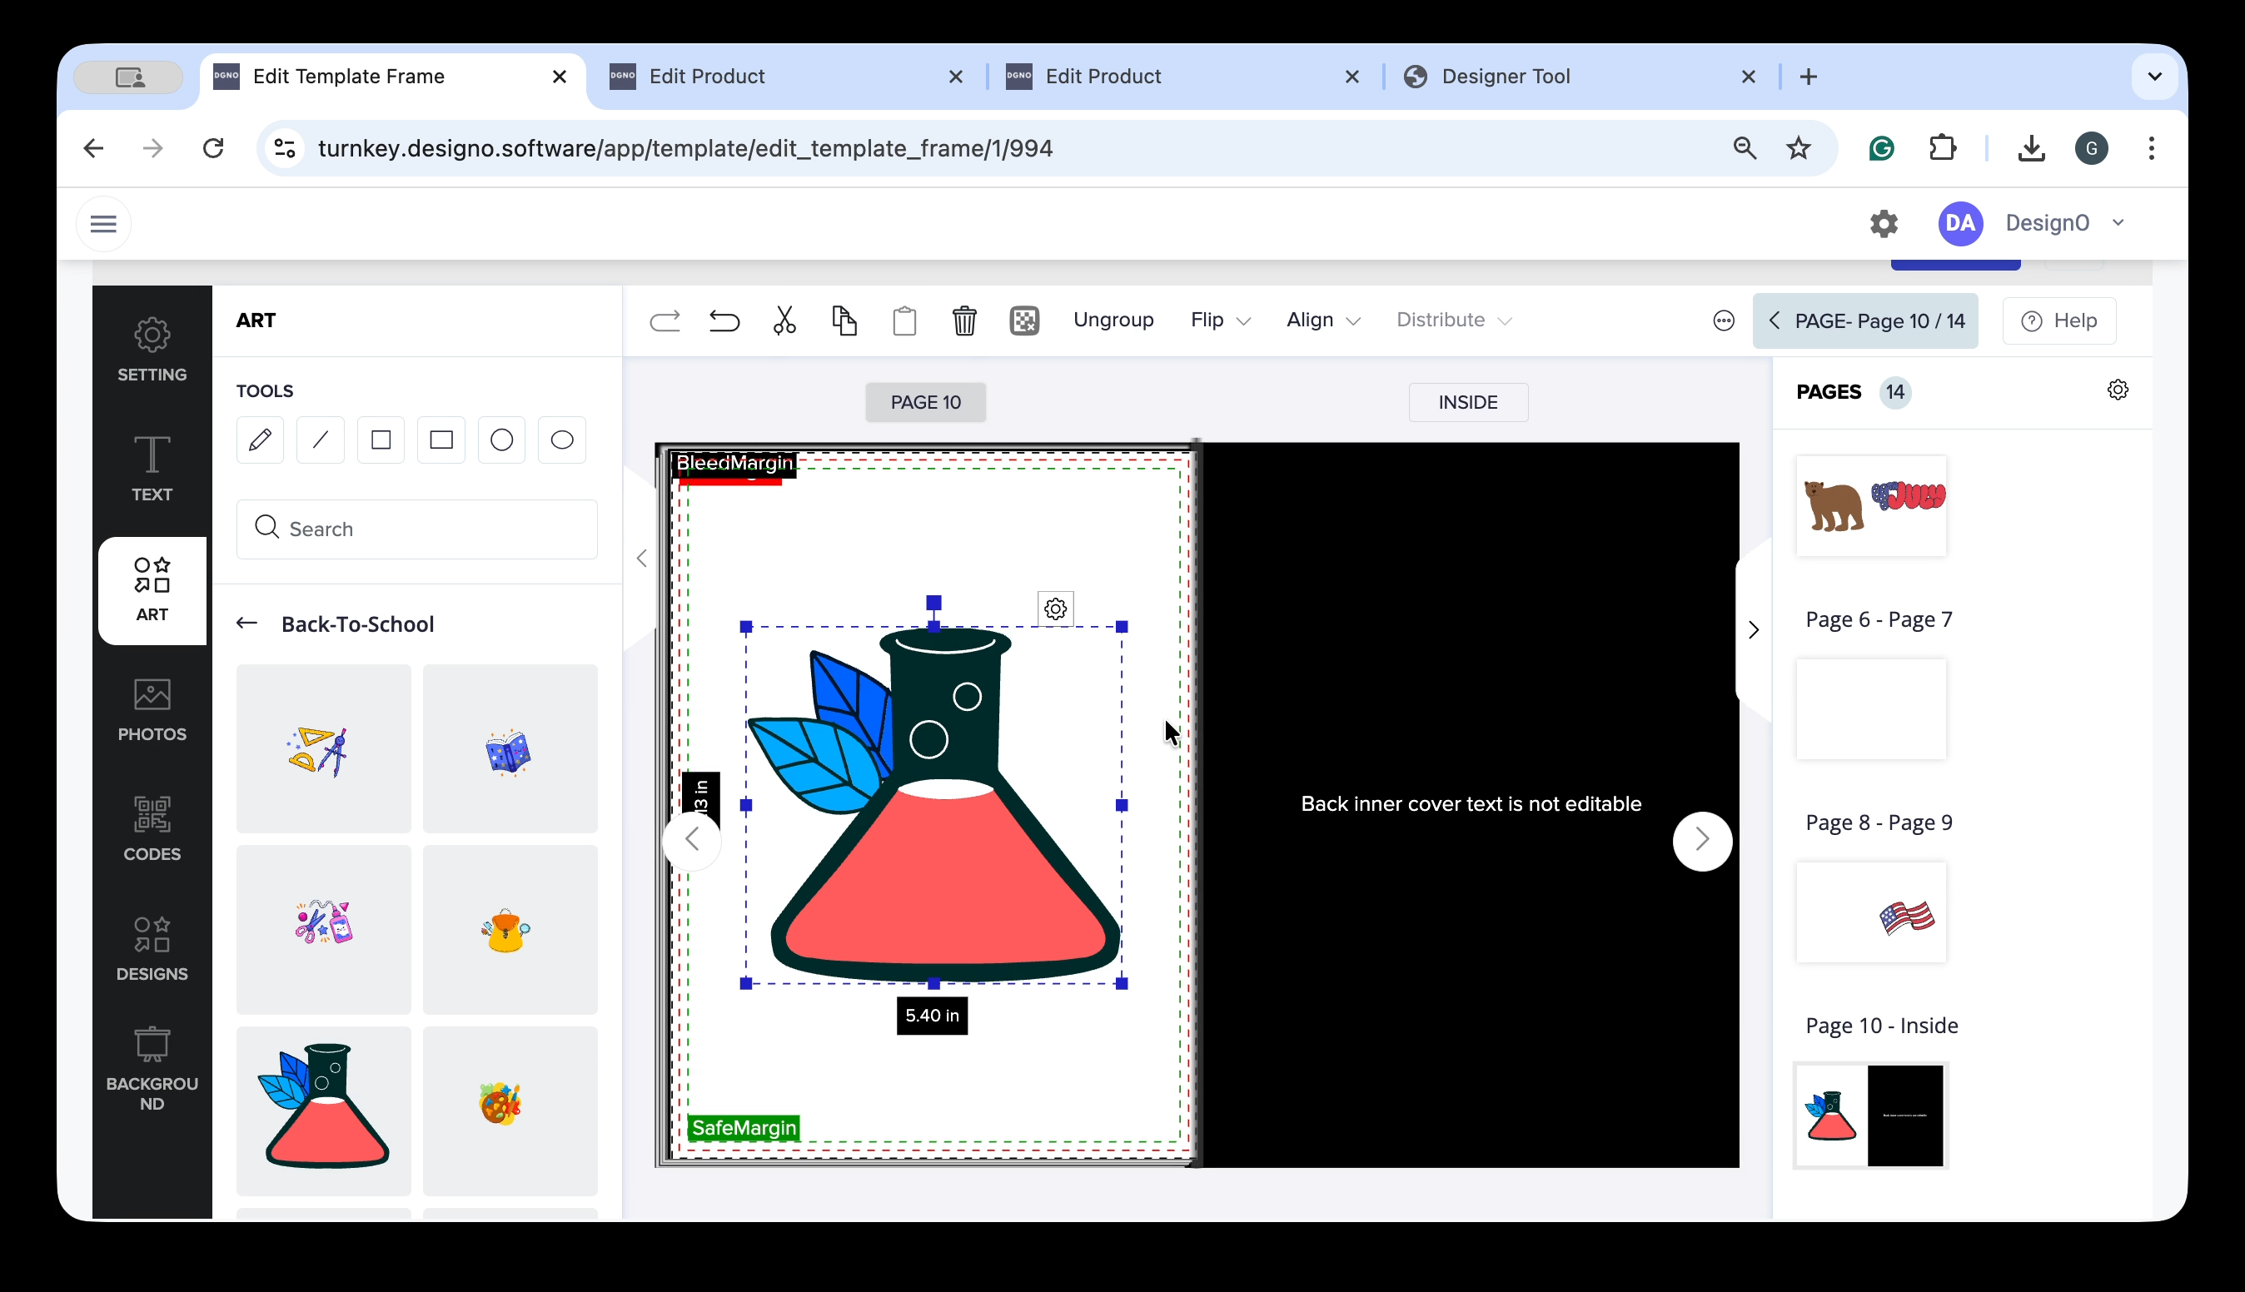Click the trash delete icon
The height and width of the screenshot is (1292, 2245).
pyautogui.click(x=964, y=321)
